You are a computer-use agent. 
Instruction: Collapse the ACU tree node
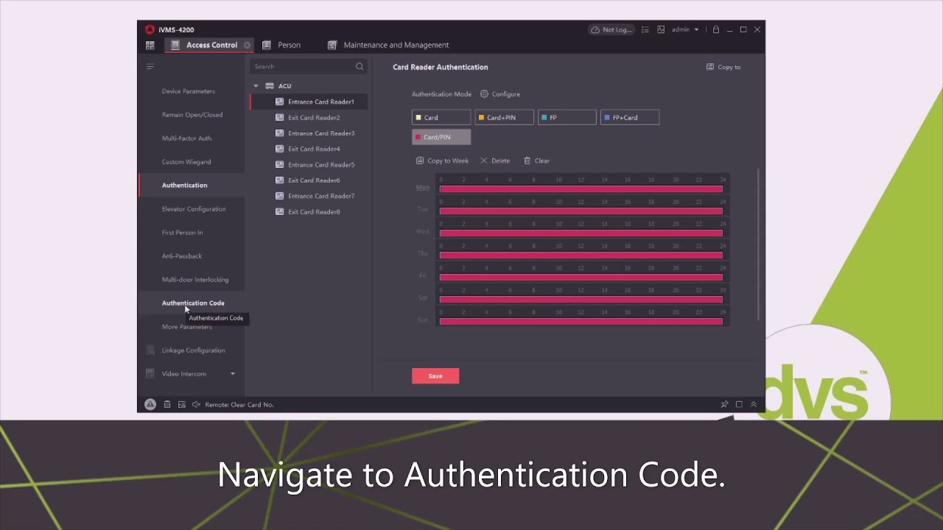click(256, 86)
